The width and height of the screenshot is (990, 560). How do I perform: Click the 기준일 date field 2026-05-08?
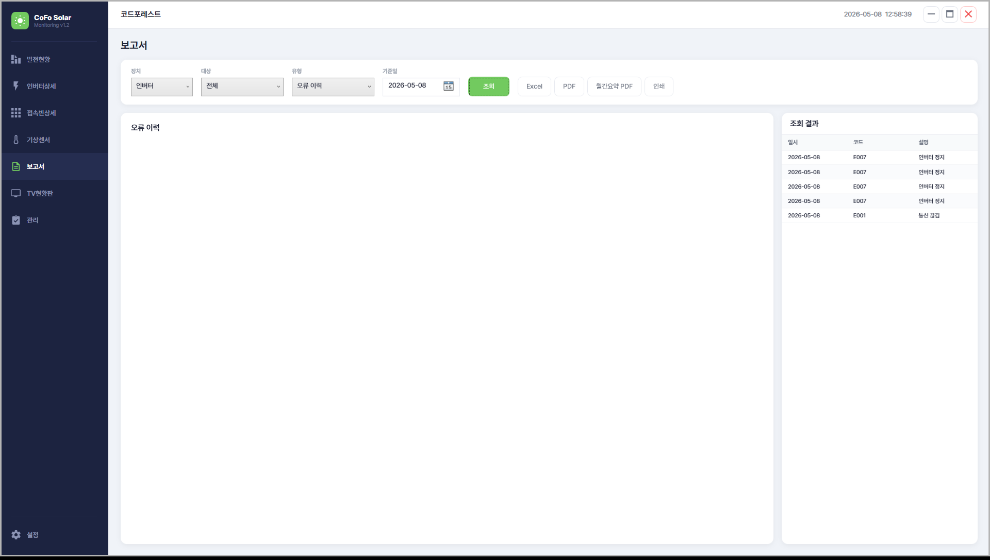tap(421, 87)
